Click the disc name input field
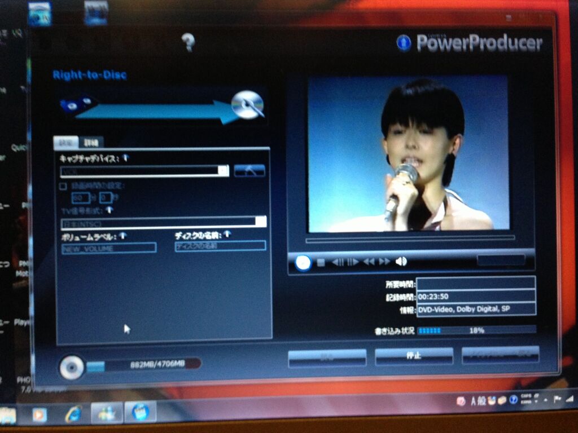Image resolution: width=578 pixels, height=433 pixels. point(221,246)
